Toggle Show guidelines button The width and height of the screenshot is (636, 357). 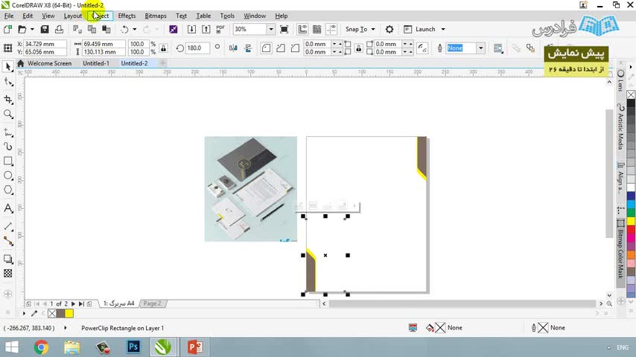click(x=332, y=29)
